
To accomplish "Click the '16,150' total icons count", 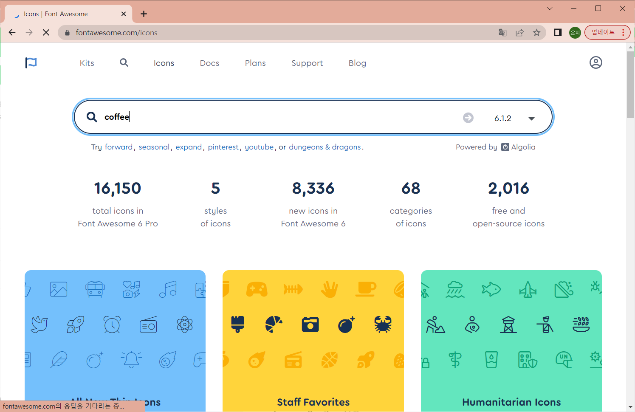I will click(118, 188).
